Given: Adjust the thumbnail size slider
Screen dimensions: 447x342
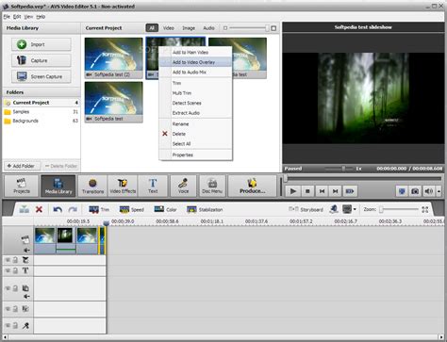Looking at the screenshot, I should (249, 28).
